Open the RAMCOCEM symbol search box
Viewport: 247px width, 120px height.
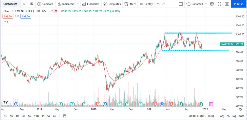click(x=10, y=4)
